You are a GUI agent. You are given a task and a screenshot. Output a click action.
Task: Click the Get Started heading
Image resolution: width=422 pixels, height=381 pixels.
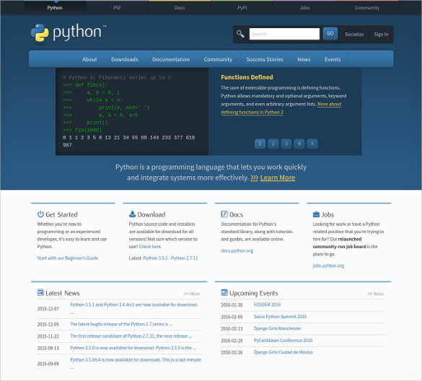pyautogui.click(x=61, y=214)
